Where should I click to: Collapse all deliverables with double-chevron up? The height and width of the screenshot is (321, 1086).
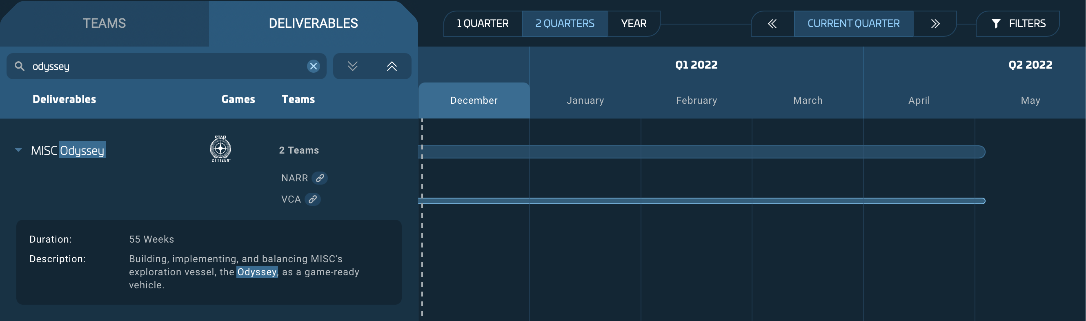(392, 66)
